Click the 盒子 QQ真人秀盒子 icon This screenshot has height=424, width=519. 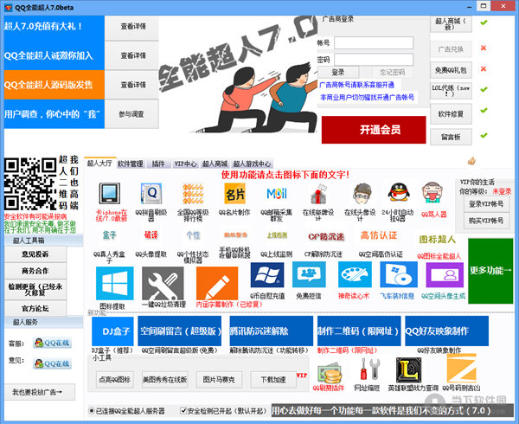tap(110, 235)
